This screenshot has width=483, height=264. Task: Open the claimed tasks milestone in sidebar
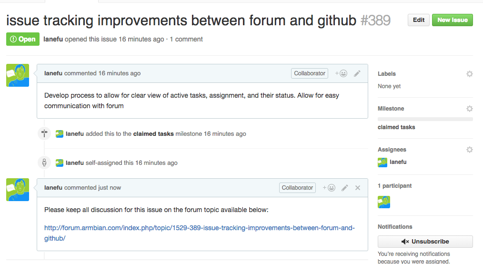click(x=396, y=127)
